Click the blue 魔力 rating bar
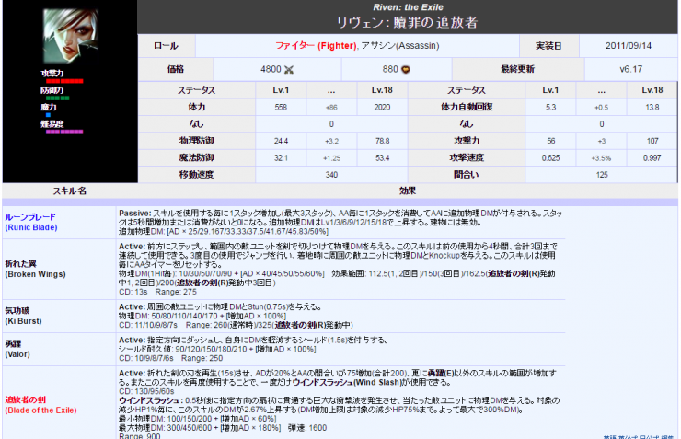 click(48, 115)
